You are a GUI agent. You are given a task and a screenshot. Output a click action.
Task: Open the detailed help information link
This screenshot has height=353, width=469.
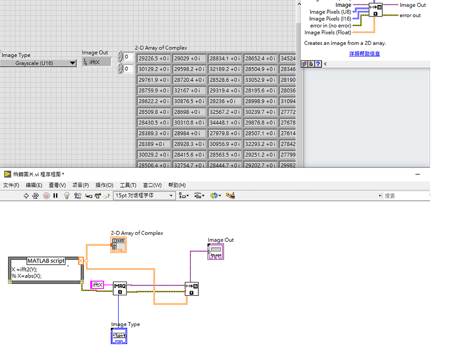coord(364,54)
